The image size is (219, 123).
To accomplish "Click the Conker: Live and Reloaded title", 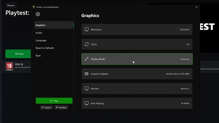I will tap(47, 7).
